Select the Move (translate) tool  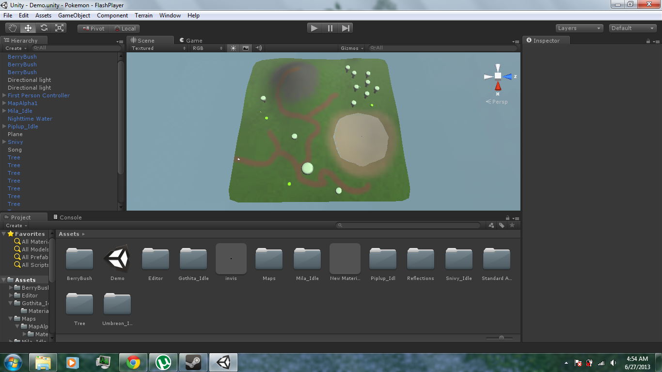point(28,28)
